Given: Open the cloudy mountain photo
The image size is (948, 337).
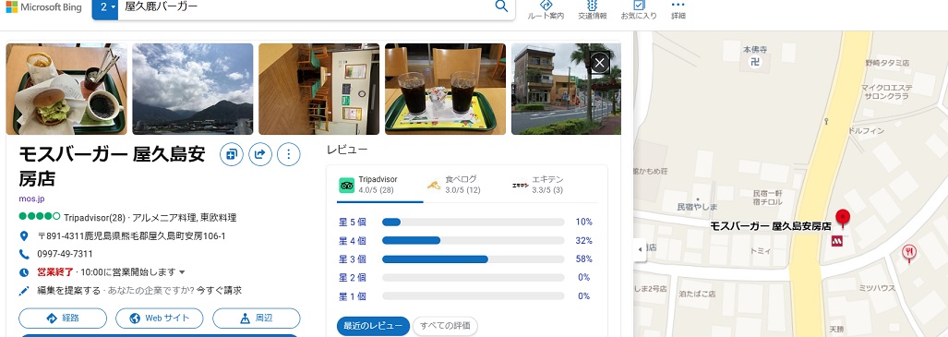Looking at the screenshot, I should [x=193, y=89].
